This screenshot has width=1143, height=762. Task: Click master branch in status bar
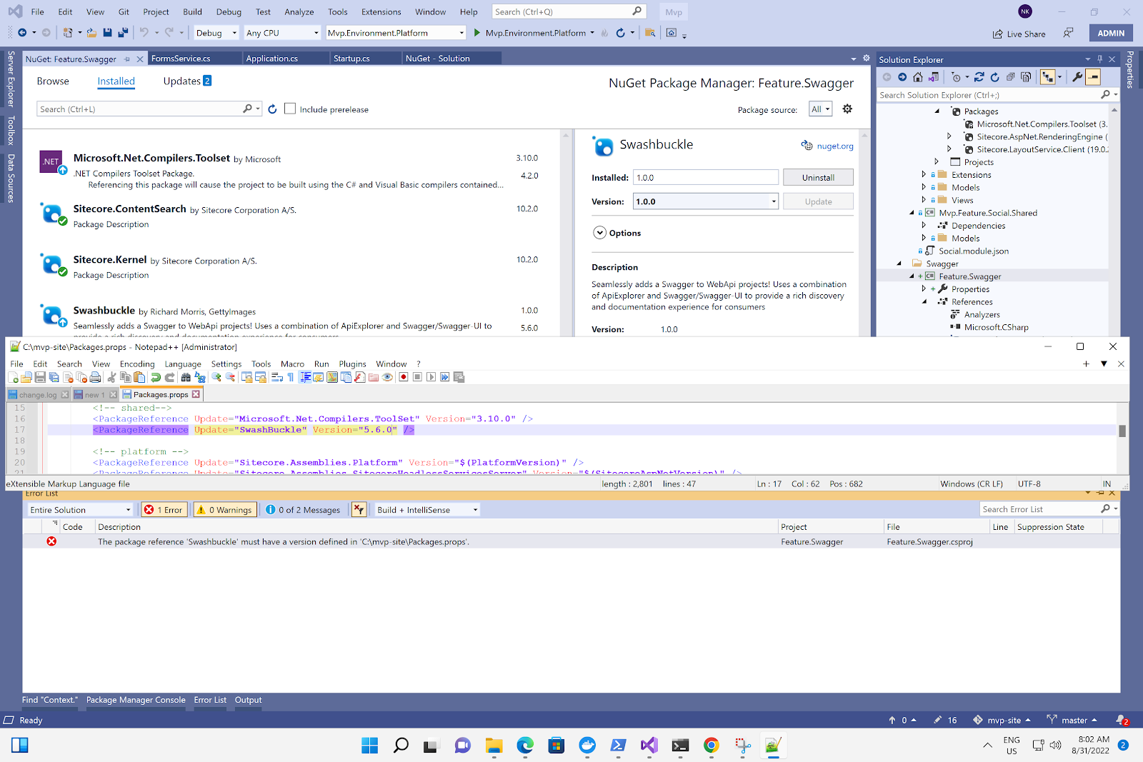[x=1072, y=720]
